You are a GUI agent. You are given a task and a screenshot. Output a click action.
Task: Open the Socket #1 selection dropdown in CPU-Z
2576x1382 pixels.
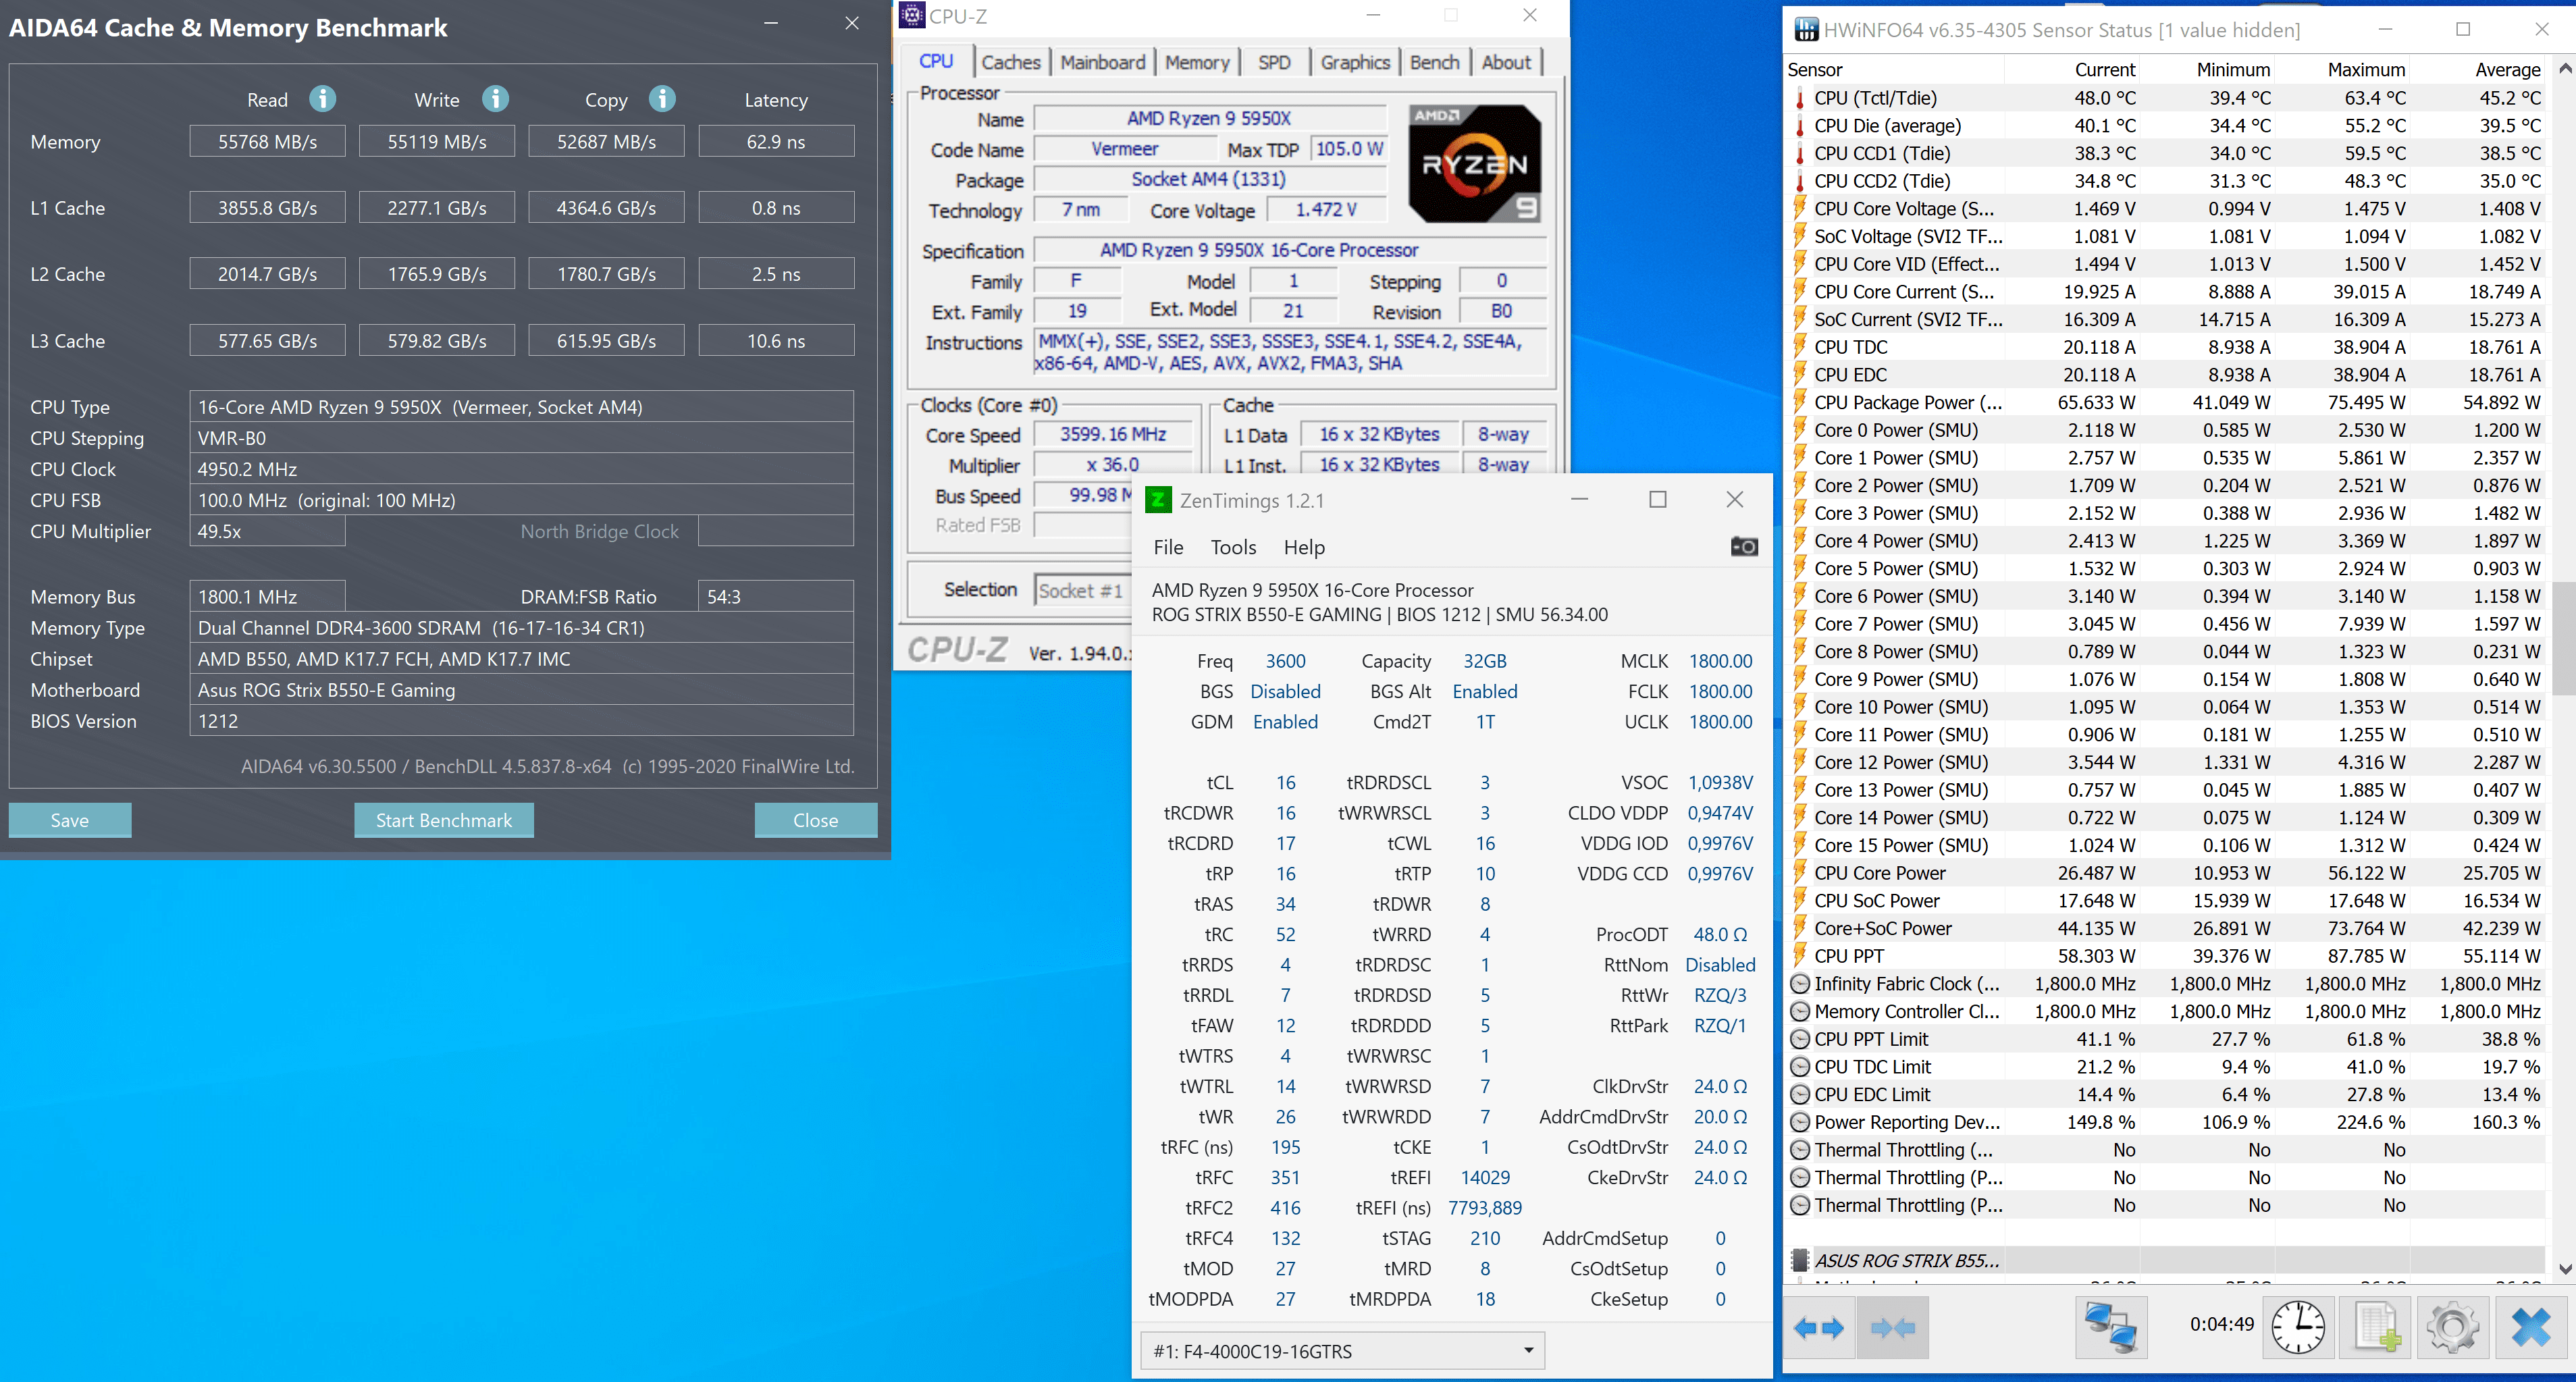1083,590
